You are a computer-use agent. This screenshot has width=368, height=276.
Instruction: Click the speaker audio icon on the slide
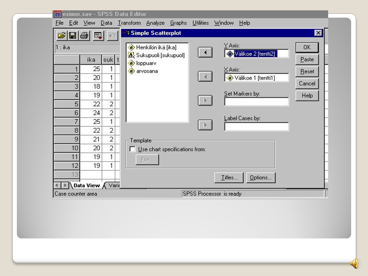pyautogui.click(x=355, y=263)
